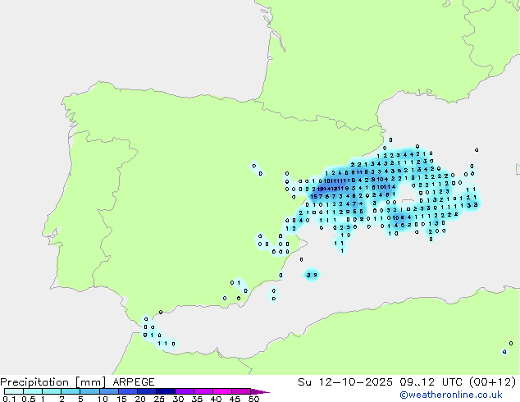The height and width of the screenshot is (402, 520).
Task: Click the "ARPEGE" model name label
Action: (134, 382)
